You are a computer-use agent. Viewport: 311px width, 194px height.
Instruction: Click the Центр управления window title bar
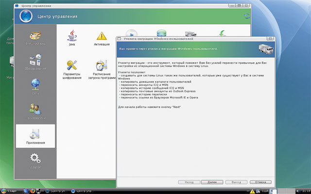133,6
